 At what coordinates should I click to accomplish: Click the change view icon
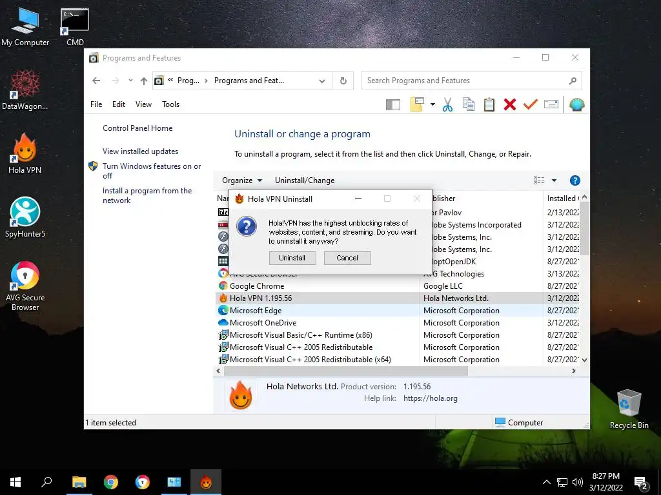pos(539,180)
